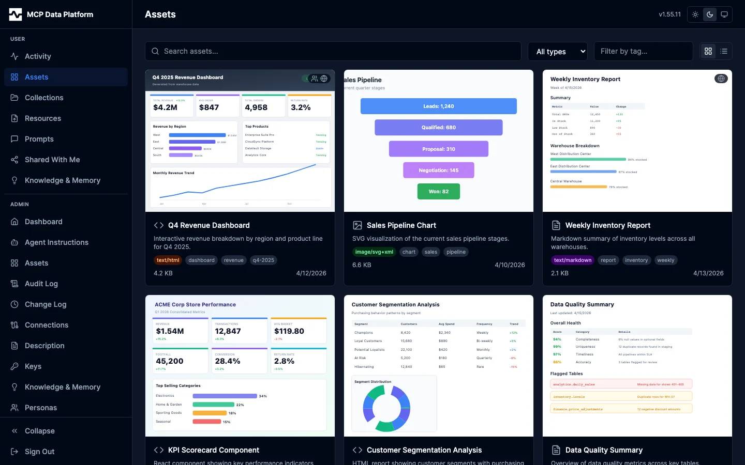Click the Filter by tag field
This screenshot has width=745, height=465.
[x=643, y=51]
